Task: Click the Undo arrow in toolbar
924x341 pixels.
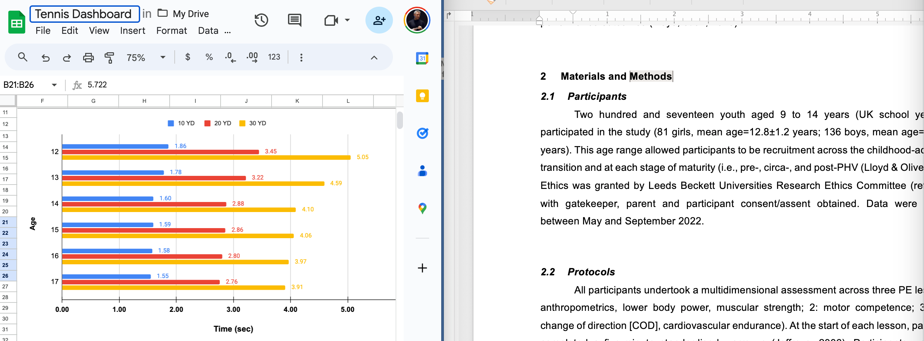Action: [x=45, y=57]
